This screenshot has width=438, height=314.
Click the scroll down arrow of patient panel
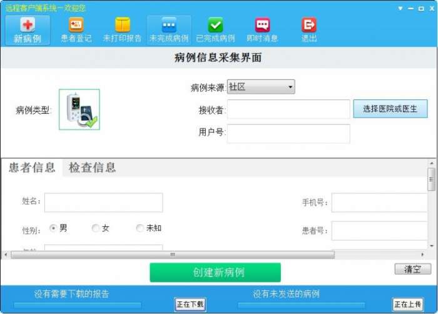click(432, 246)
